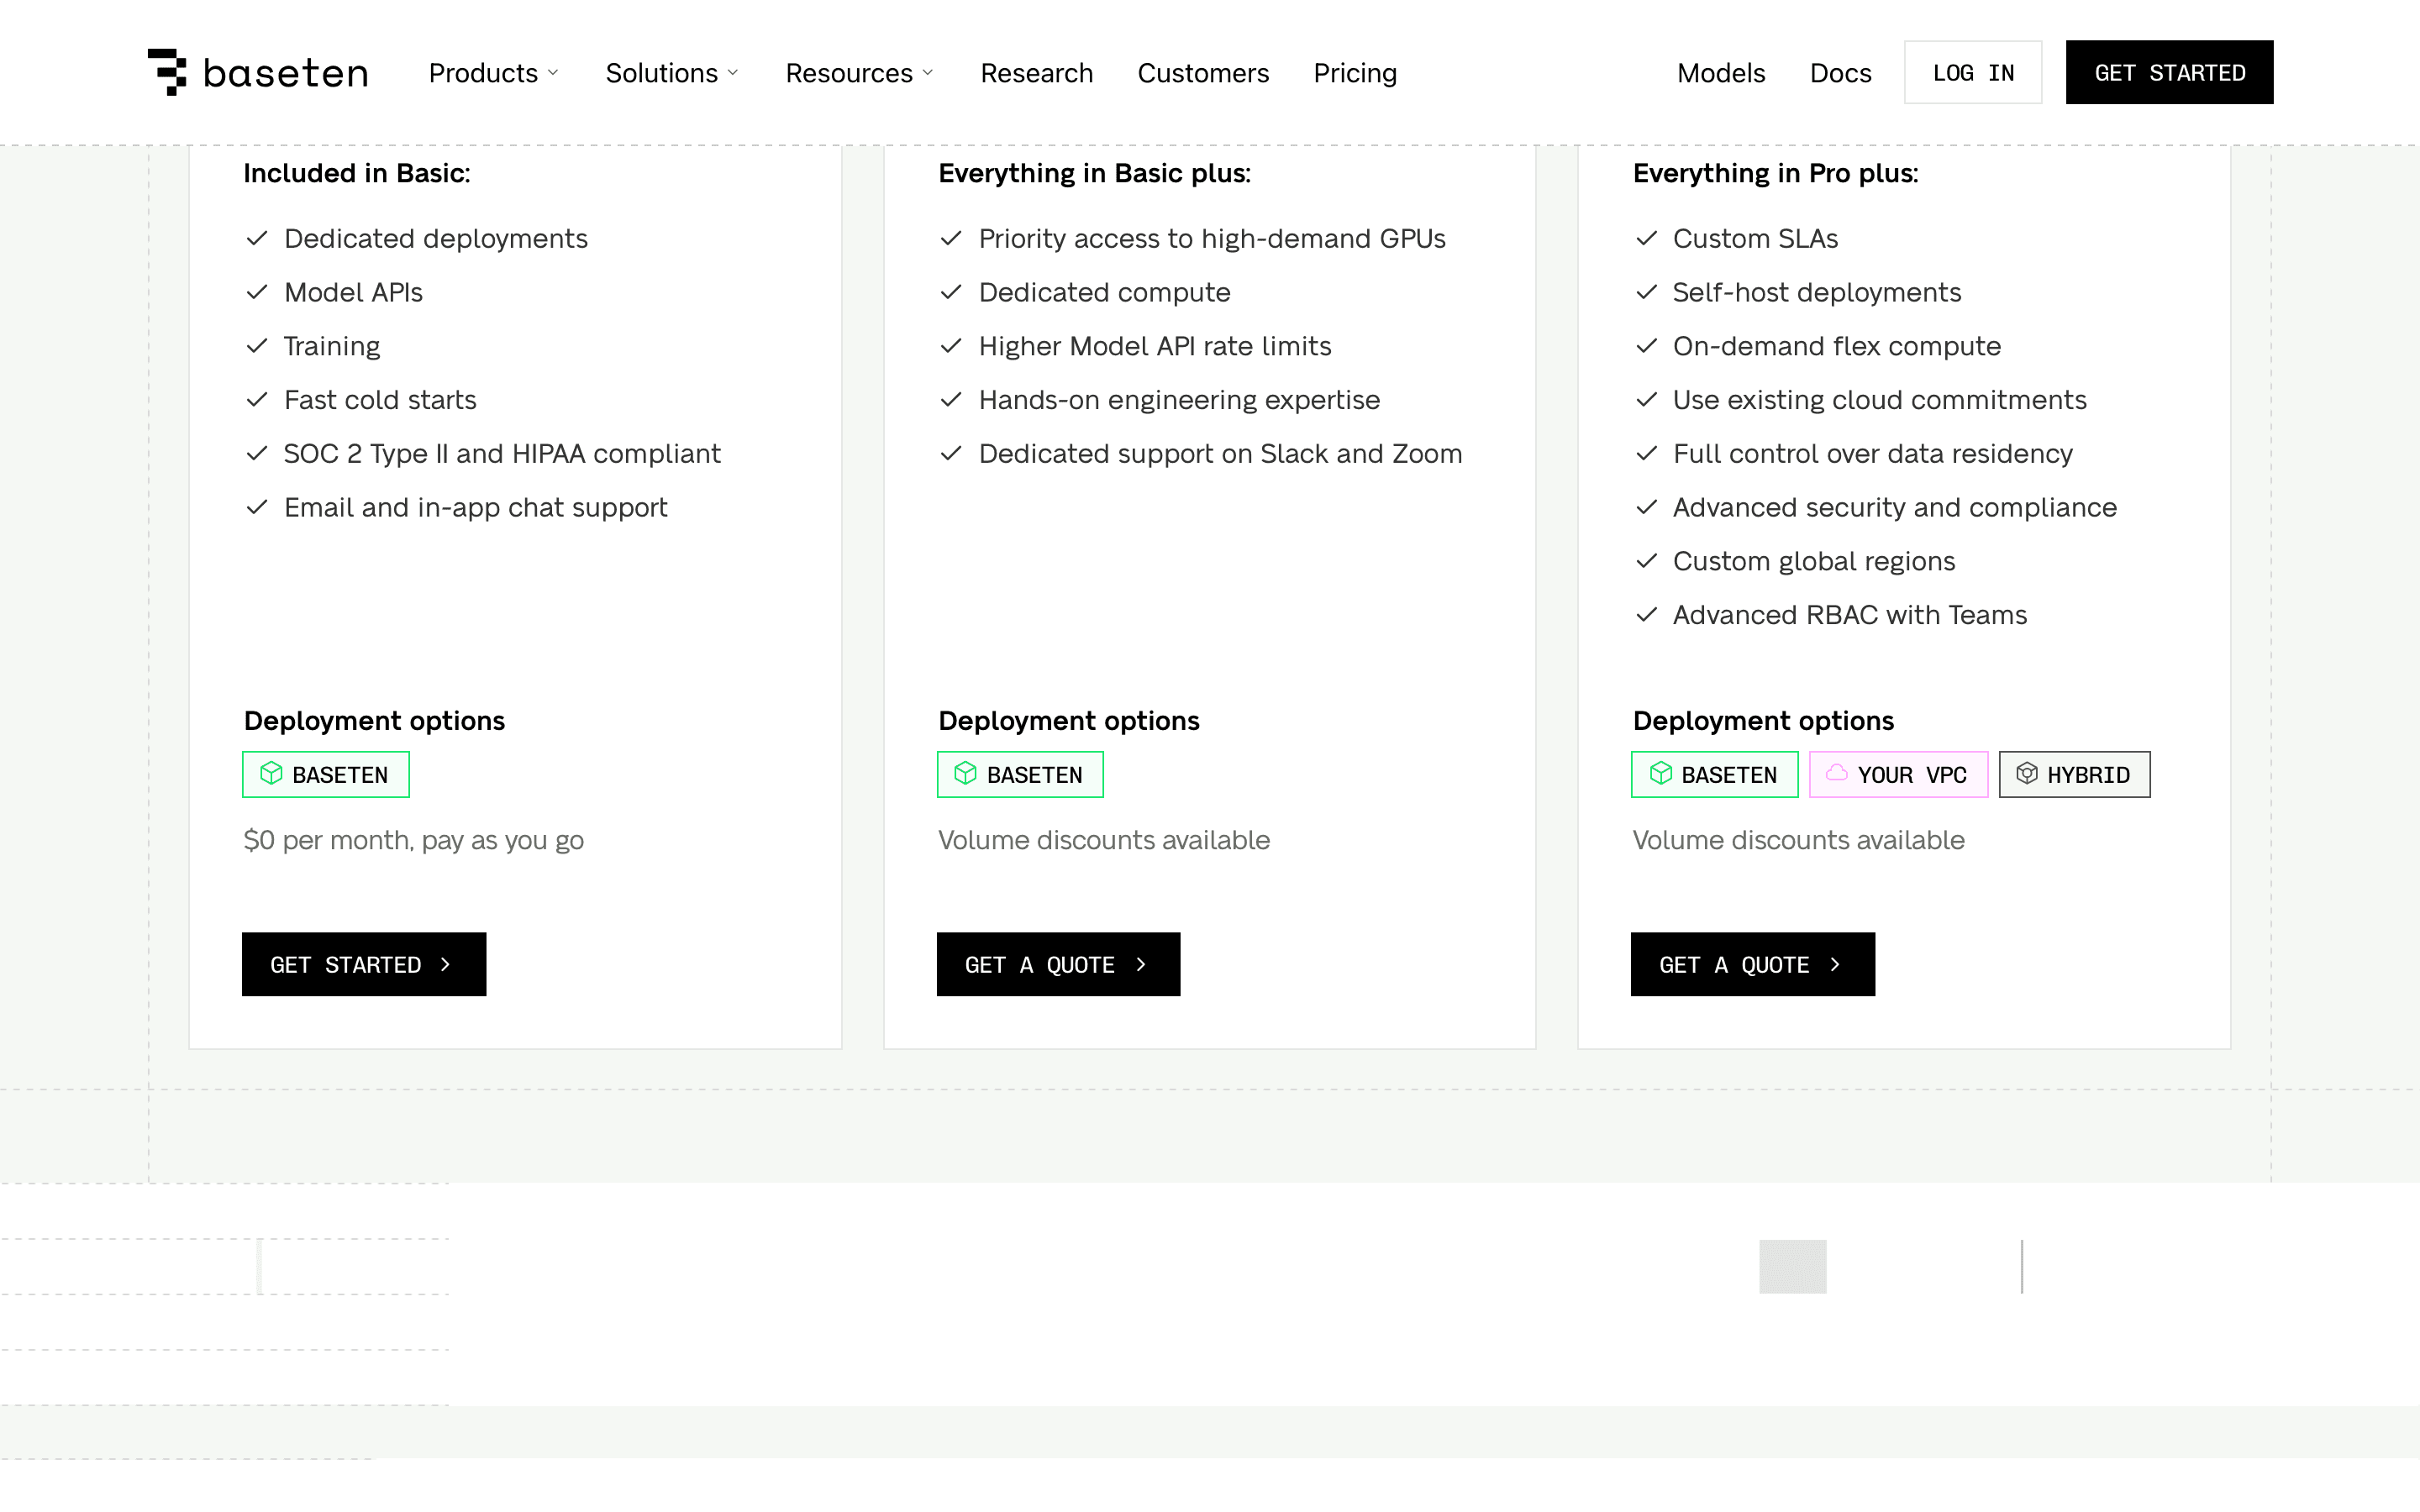Click 'SOC 2 Type II and HIPAA compliant' text
2420x1512 pixels.
tap(502, 454)
